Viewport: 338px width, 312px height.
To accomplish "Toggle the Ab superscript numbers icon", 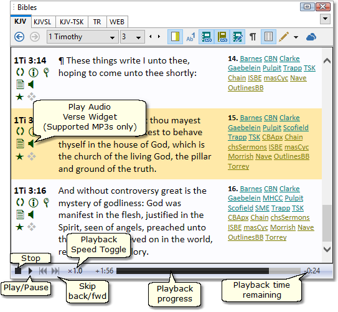I will [x=190, y=37].
